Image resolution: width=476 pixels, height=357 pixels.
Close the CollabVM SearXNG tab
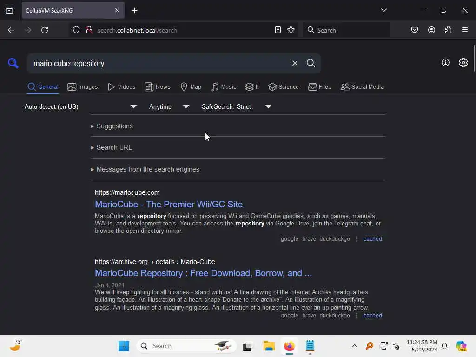click(x=117, y=10)
